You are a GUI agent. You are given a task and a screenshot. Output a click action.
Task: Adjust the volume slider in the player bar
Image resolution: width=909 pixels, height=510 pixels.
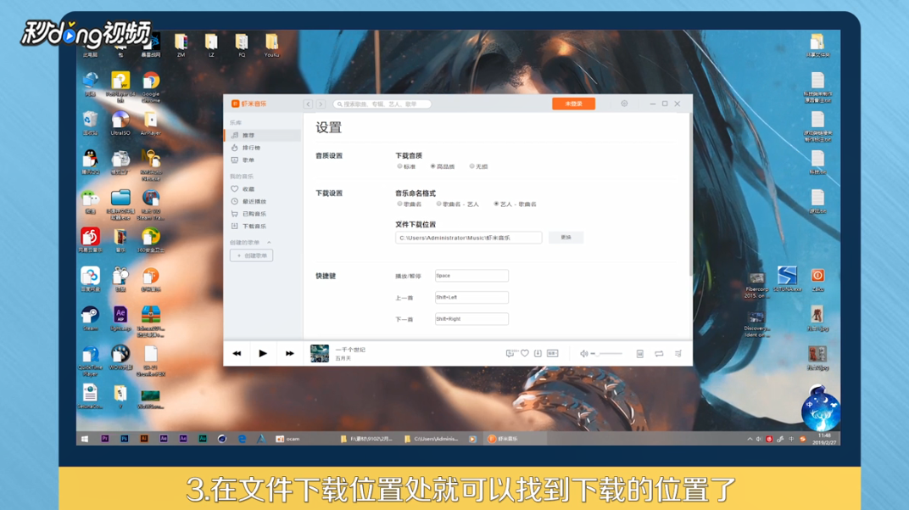607,353
